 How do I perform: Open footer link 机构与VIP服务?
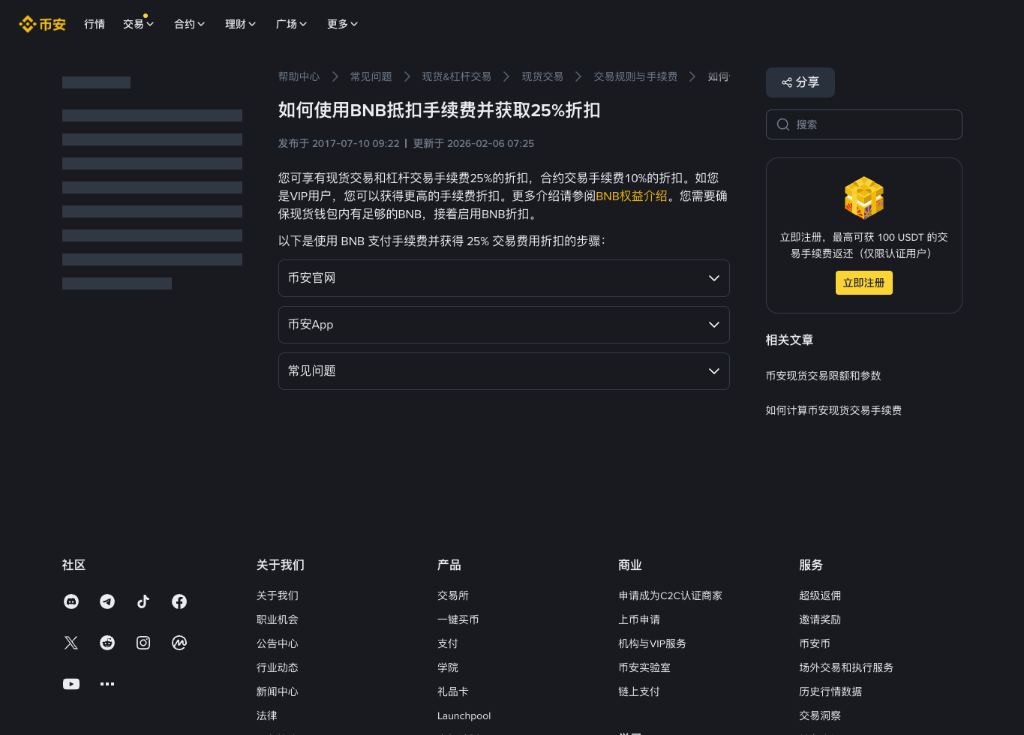(652, 643)
